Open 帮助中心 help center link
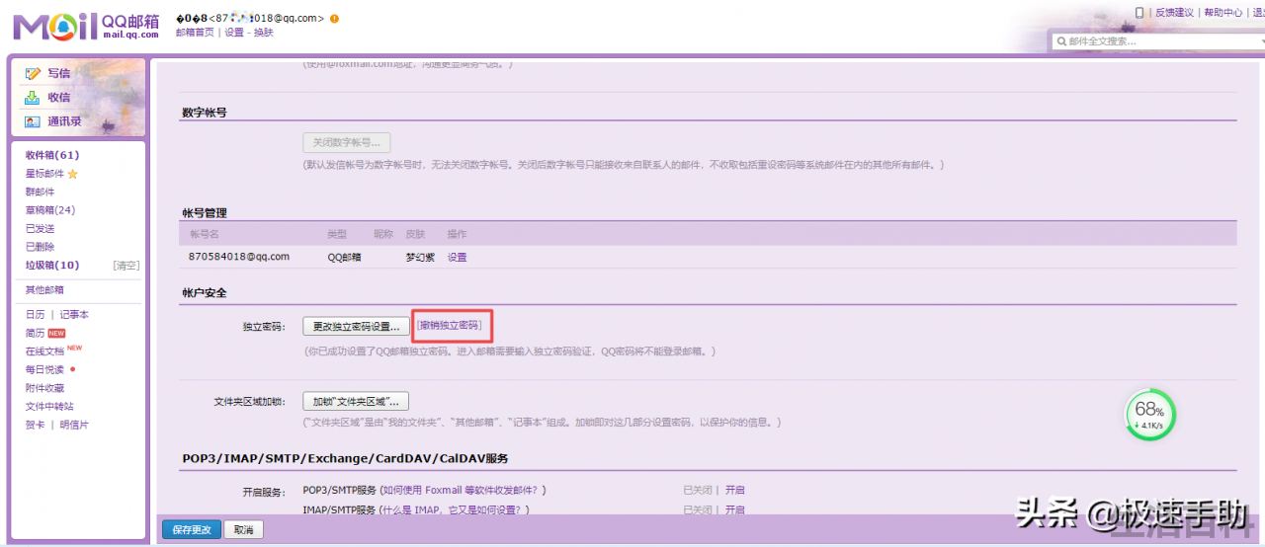 1223,13
